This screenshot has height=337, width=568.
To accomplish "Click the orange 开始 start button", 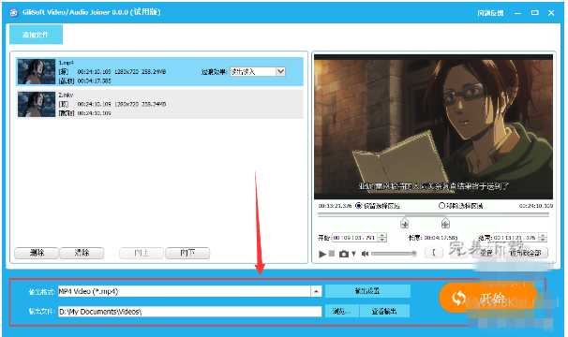I will pyautogui.click(x=488, y=298).
